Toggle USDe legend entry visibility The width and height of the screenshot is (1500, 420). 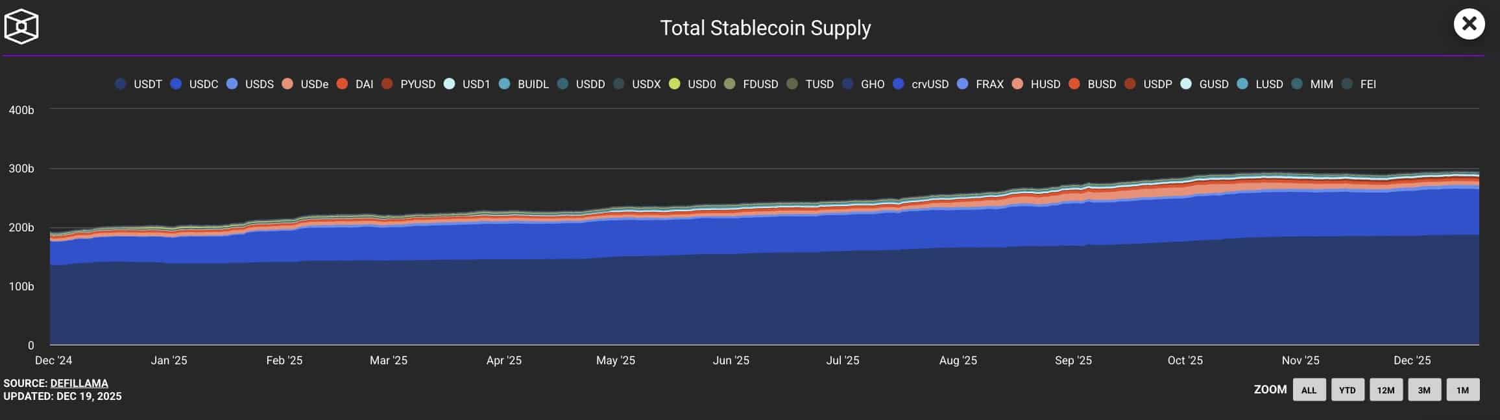[305, 84]
